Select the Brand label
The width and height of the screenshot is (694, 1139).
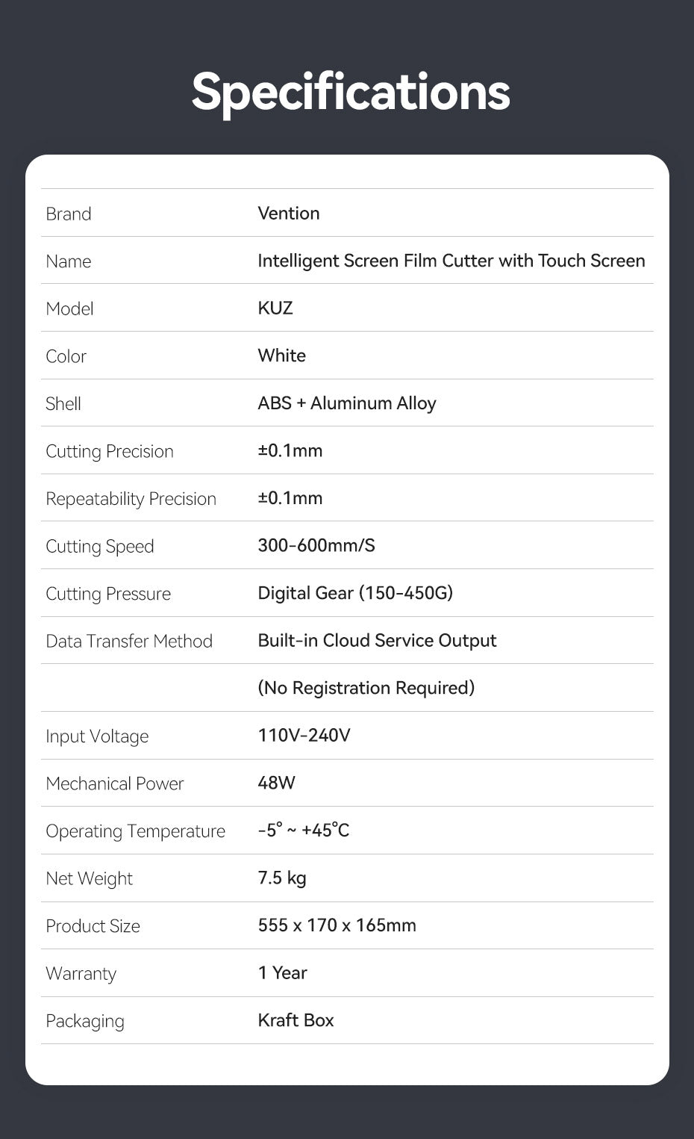[x=69, y=214]
